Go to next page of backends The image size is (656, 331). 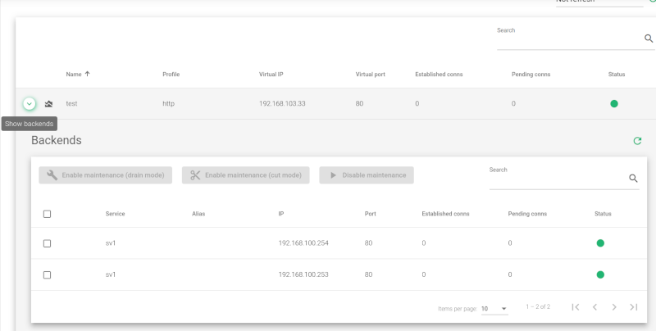(x=614, y=307)
